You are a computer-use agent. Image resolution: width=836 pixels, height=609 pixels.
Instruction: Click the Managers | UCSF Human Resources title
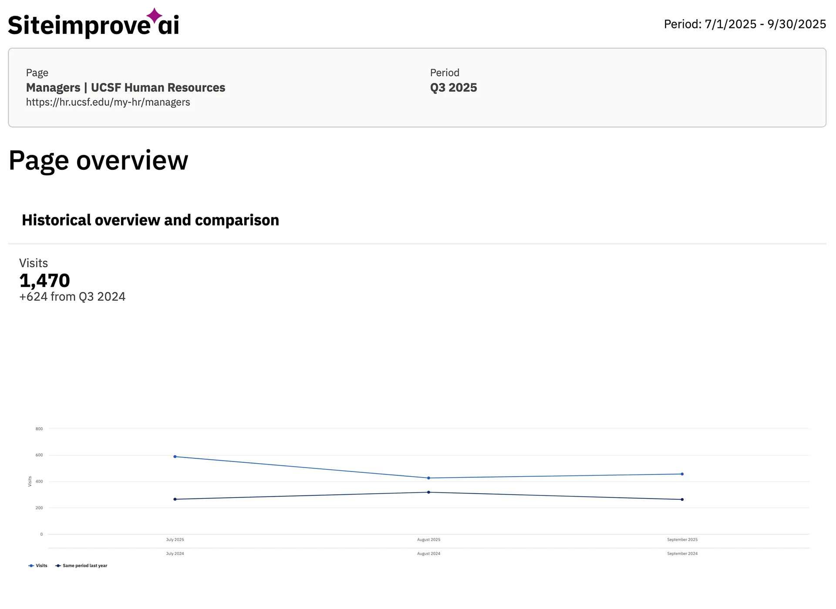pos(125,87)
